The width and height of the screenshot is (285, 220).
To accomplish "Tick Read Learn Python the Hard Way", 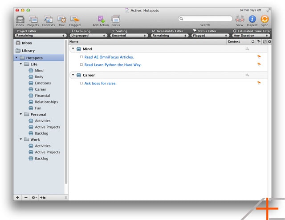I will click(x=81, y=64).
